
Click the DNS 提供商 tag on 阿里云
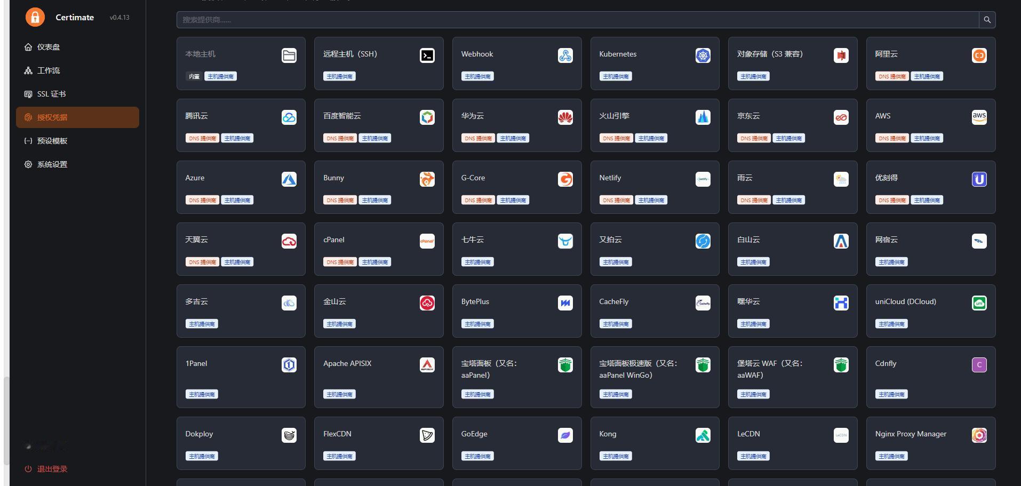(x=892, y=76)
